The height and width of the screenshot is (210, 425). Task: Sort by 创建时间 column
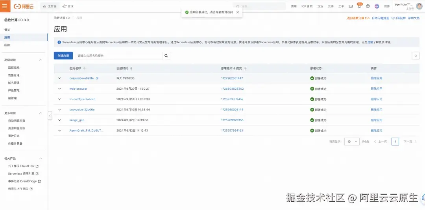[x=131, y=68]
